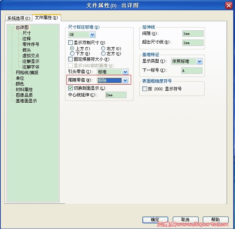This screenshot has width=235, height=229.
Task: Switch to the 系统选项(S) tab
Action: point(19,18)
